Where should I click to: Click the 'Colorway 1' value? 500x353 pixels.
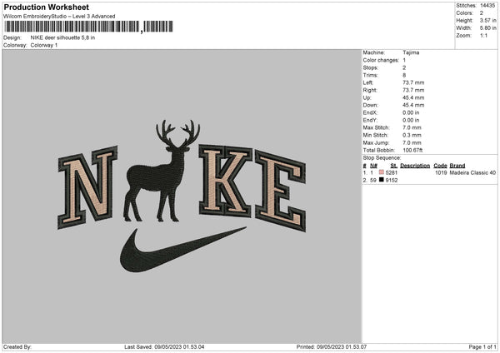[x=44, y=45]
